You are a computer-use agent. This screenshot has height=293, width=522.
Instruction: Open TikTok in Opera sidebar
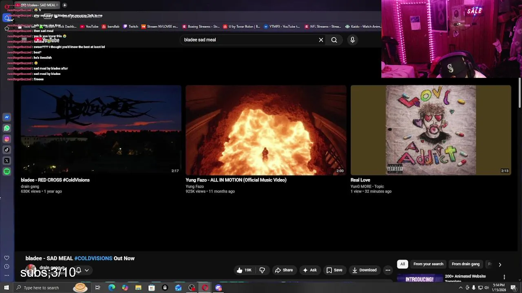7,150
